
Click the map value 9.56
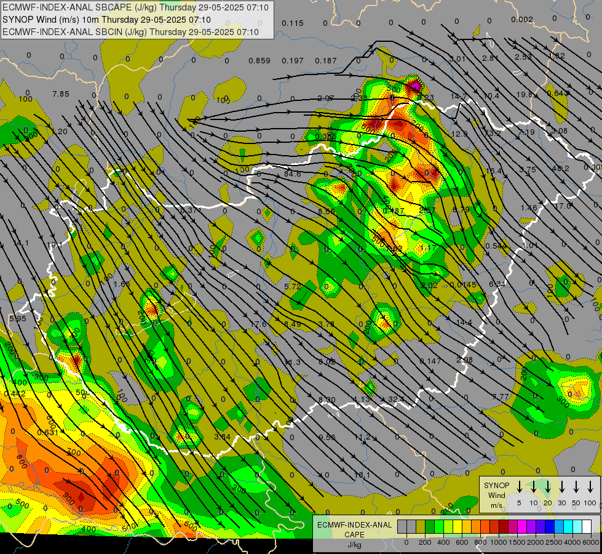tap(327, 438)
